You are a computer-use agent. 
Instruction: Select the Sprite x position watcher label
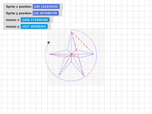pyautogui.click(x=19, y=7)
